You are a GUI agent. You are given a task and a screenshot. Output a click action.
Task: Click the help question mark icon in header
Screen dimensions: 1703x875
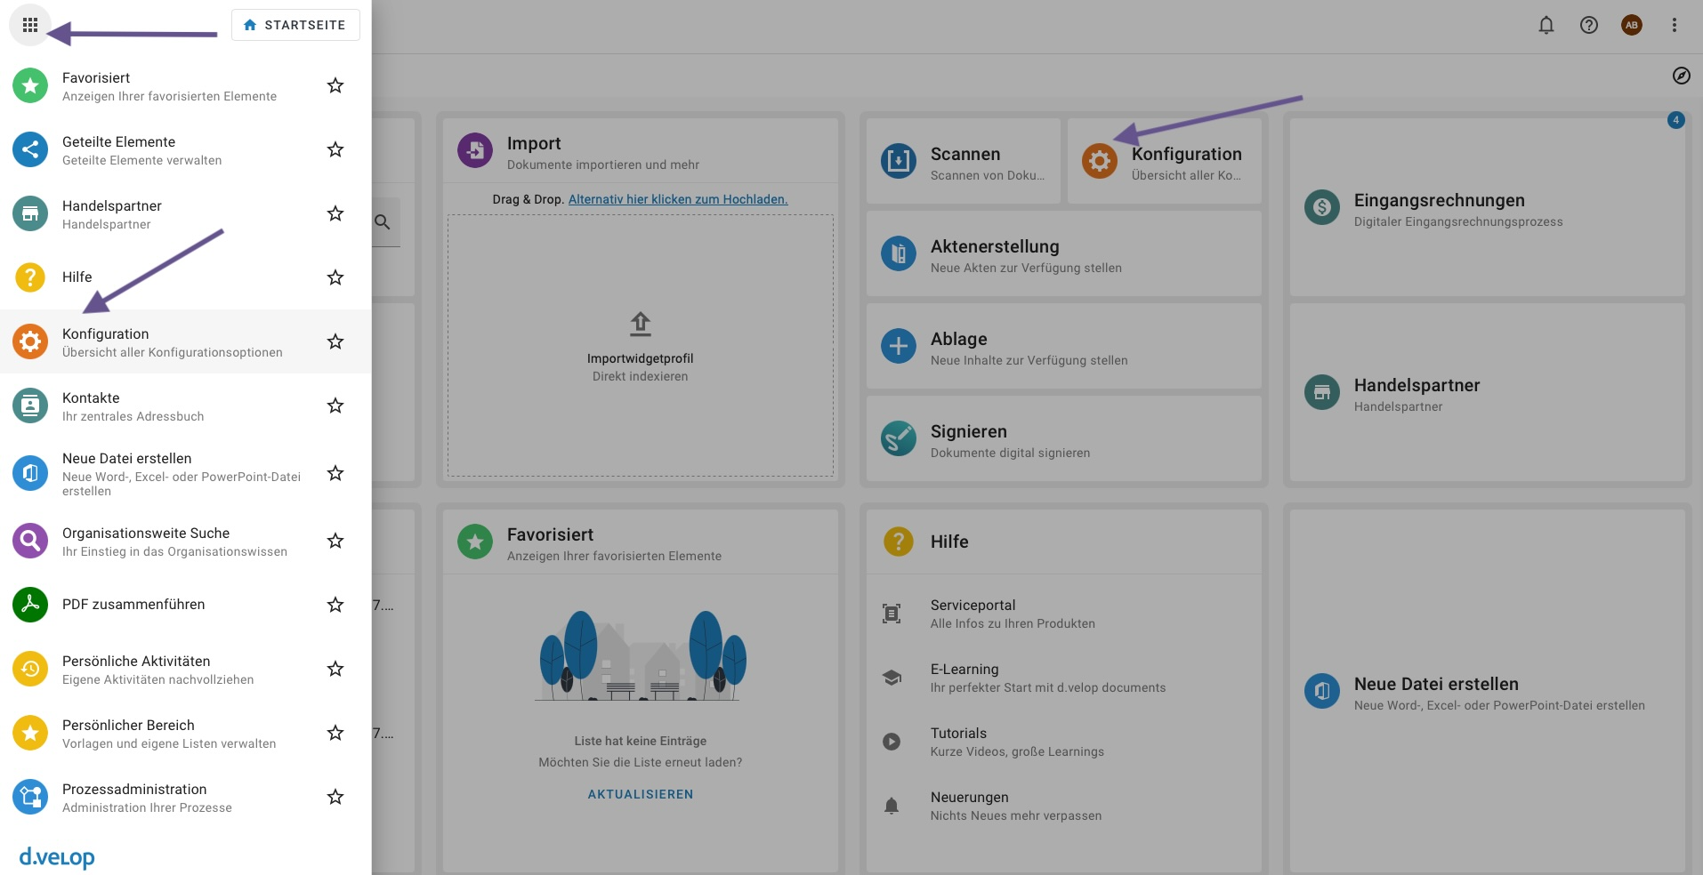tap(1589, 25)
